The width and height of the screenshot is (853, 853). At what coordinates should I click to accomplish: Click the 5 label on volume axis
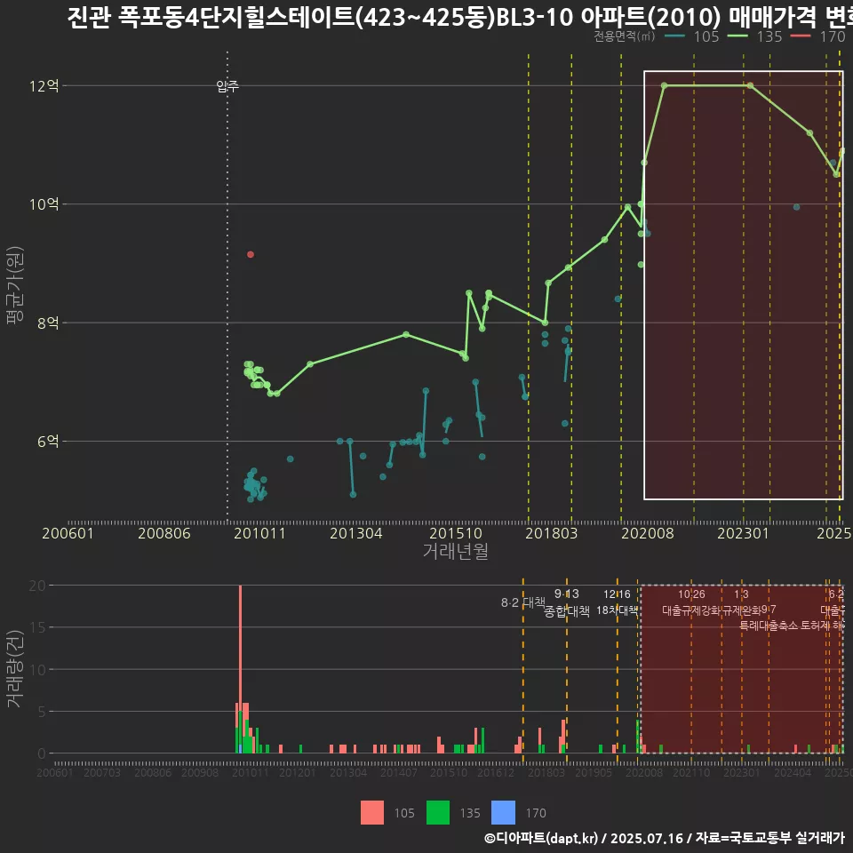point(42,712)
